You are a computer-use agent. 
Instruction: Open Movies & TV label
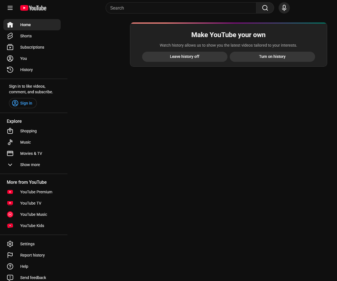coord(31,153)
